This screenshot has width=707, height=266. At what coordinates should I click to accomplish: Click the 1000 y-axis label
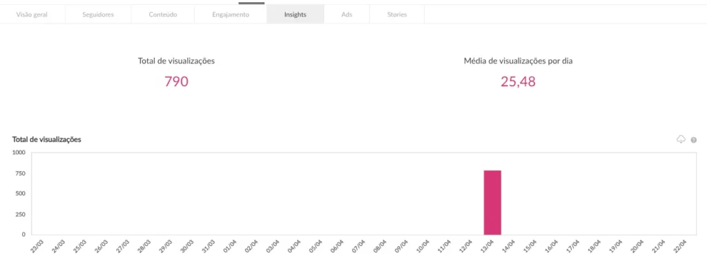pyautogui.click(x=19, y=152)
